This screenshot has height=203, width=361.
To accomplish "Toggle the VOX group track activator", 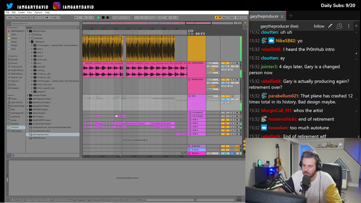I will [225, 96].
